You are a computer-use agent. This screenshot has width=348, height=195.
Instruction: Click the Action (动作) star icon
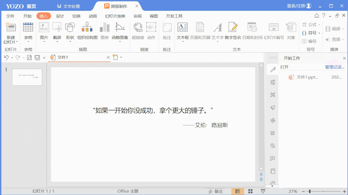click(151, 27)
